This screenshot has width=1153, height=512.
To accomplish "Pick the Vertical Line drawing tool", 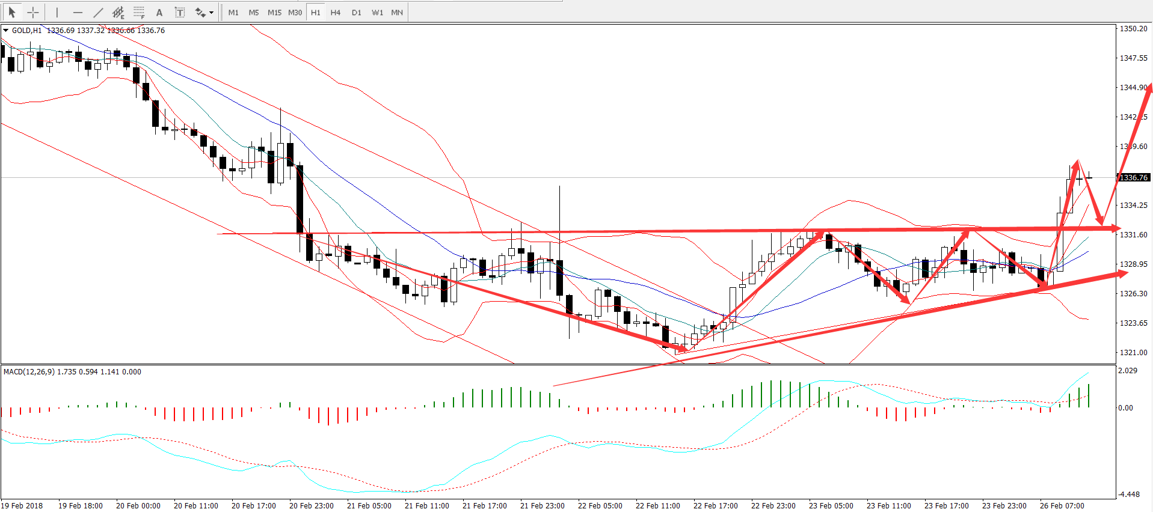I will [57, 12].
